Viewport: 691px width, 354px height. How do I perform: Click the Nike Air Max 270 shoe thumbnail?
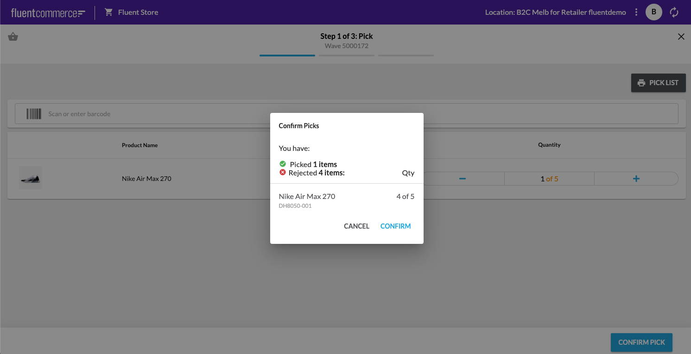coord(31,178)
